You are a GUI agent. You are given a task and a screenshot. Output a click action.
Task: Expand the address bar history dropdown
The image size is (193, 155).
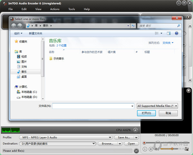coord(128,26)
